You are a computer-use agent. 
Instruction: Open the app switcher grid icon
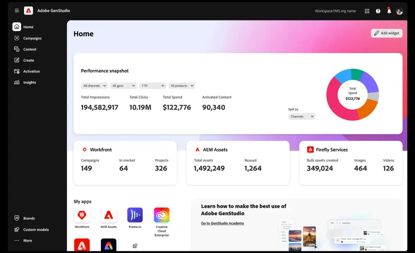tap(367, 11)
